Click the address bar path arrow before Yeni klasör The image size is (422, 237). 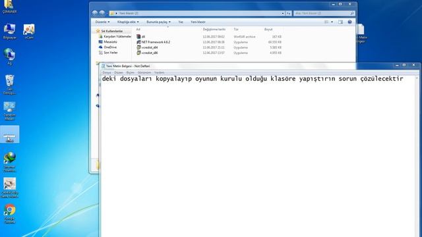[116, 13]
